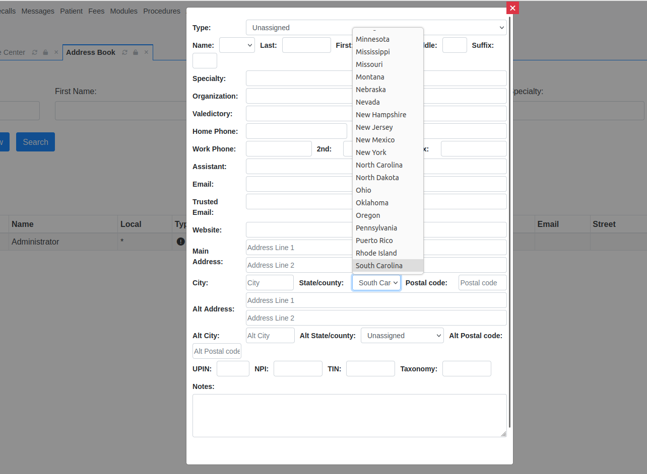Viewport: 647px width, 474px height.
Task: Open the Alt State/county dropdown
Action: 402,335
